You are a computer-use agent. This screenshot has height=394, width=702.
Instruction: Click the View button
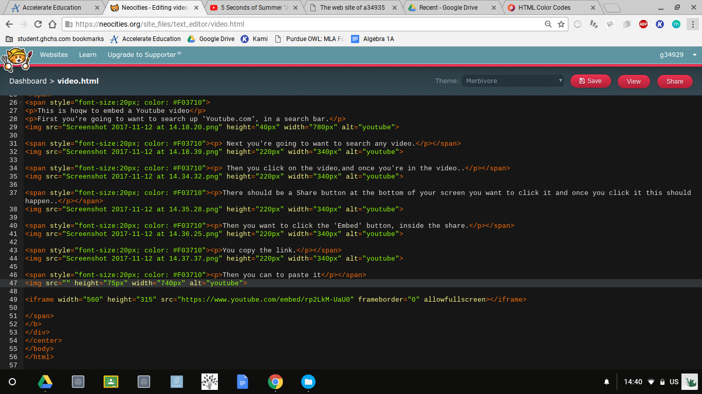[x=634, y=81]
